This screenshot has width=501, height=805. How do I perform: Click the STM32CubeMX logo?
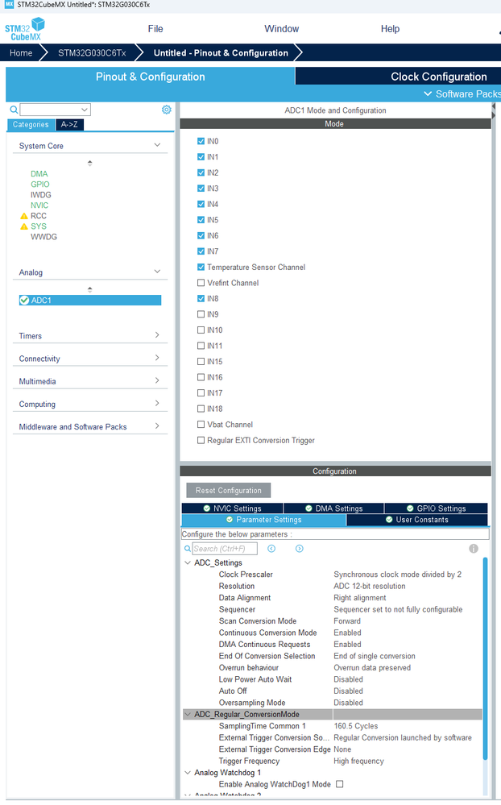pyautogui.click(x=25, y=29)
